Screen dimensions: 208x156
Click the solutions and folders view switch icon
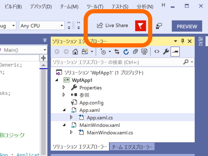tap(85, 52)
